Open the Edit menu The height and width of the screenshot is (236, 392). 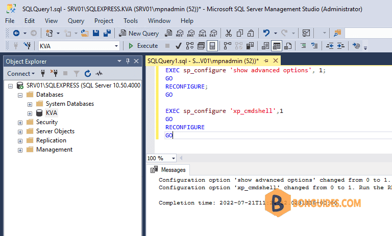click(x=30, y=21)
